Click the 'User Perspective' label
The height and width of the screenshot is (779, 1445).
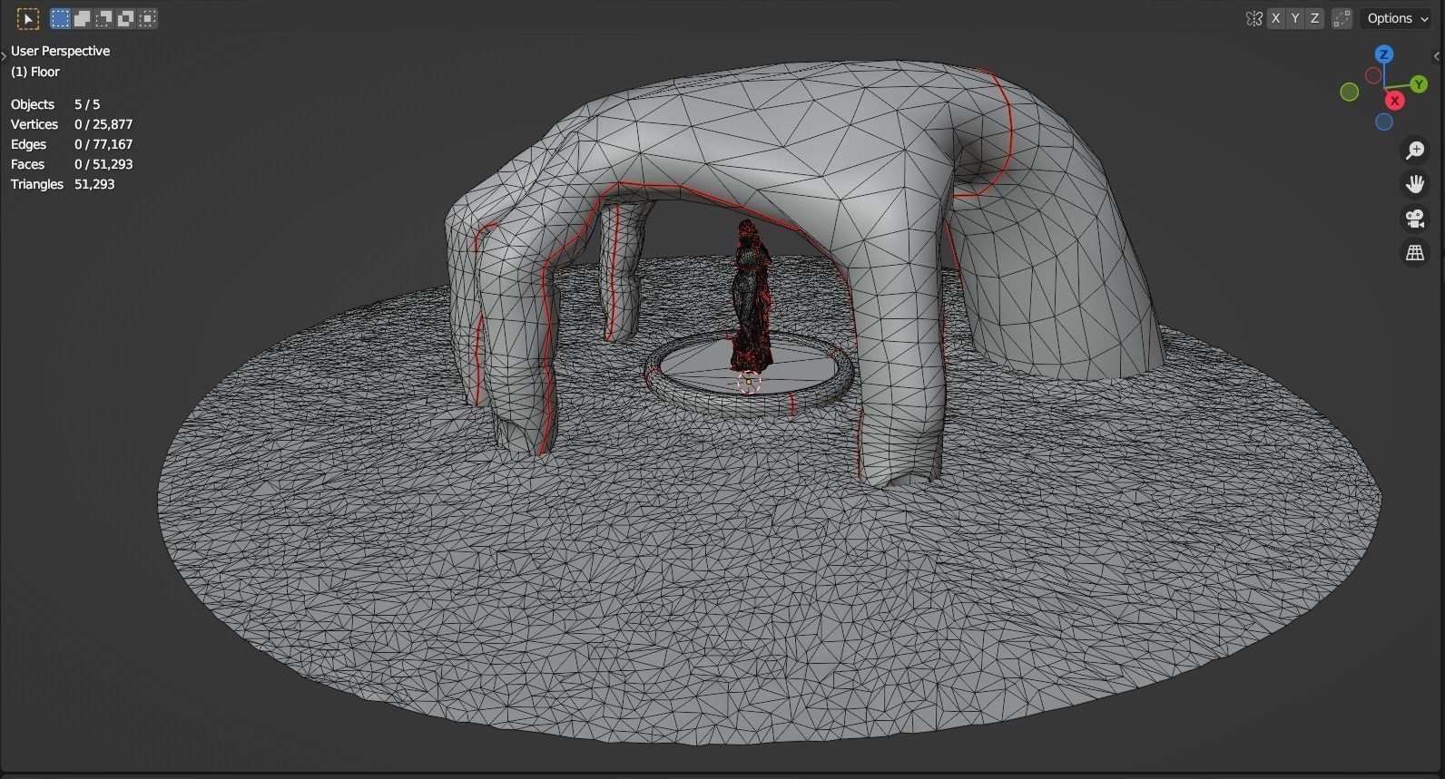click(x=60, y=51)
